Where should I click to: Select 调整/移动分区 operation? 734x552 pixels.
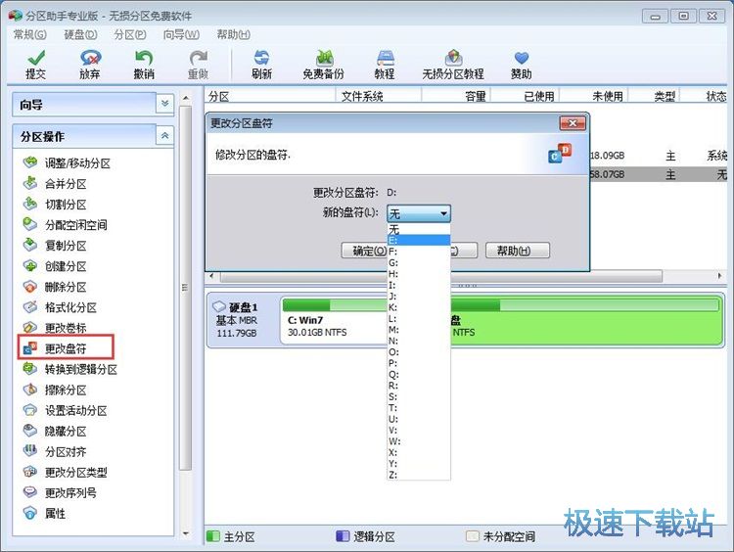[67, 162]
